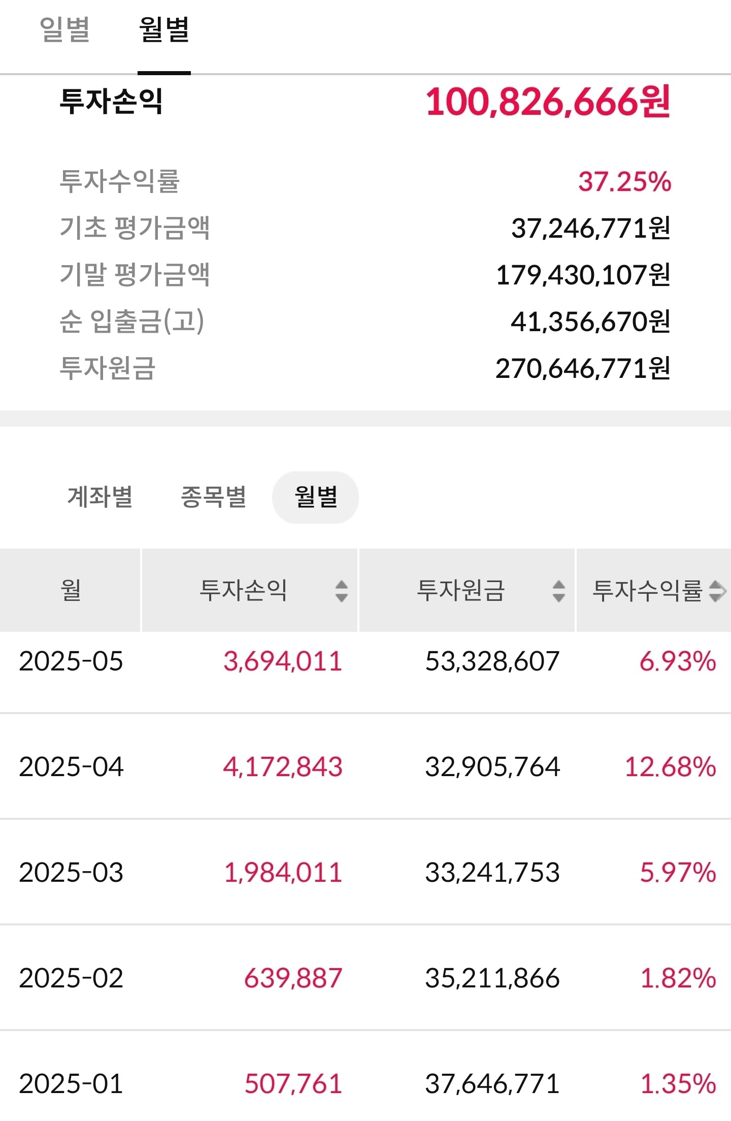731x1121 pixels.
Task: Sort by 투자손익 using sort arrows icon
Action: coord(342,591)
